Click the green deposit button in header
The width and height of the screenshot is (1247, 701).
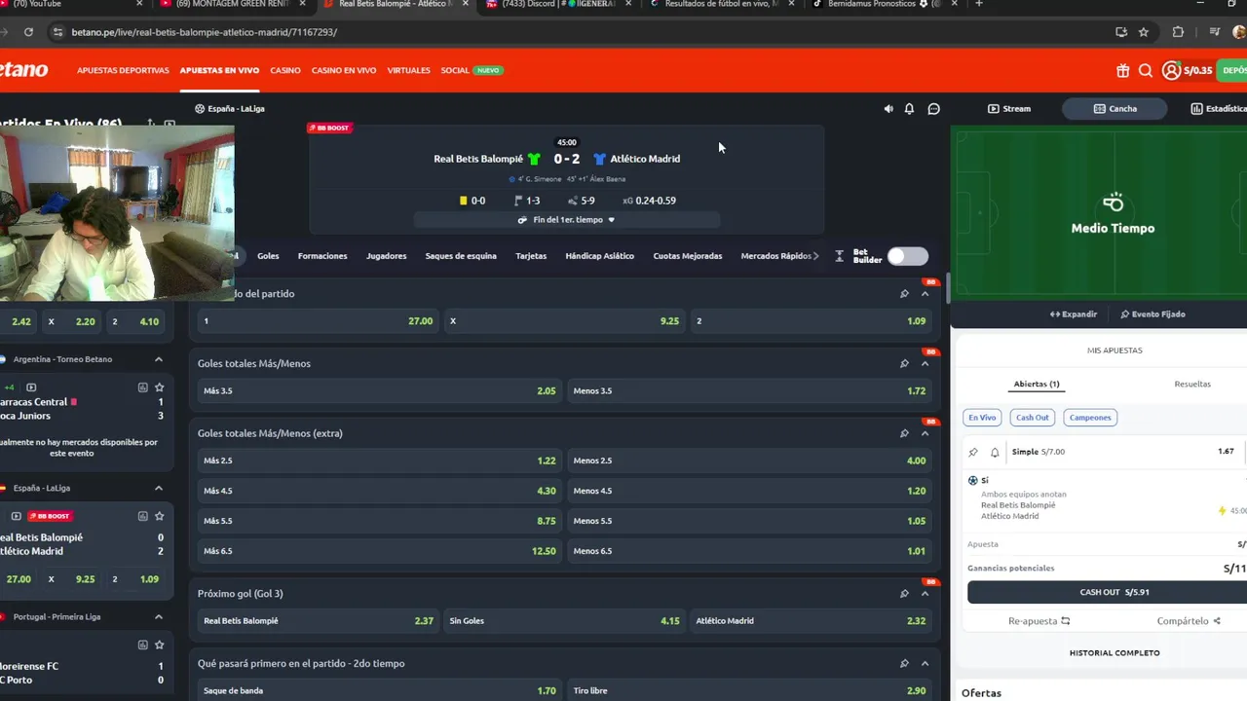(x=1233, y=70)
